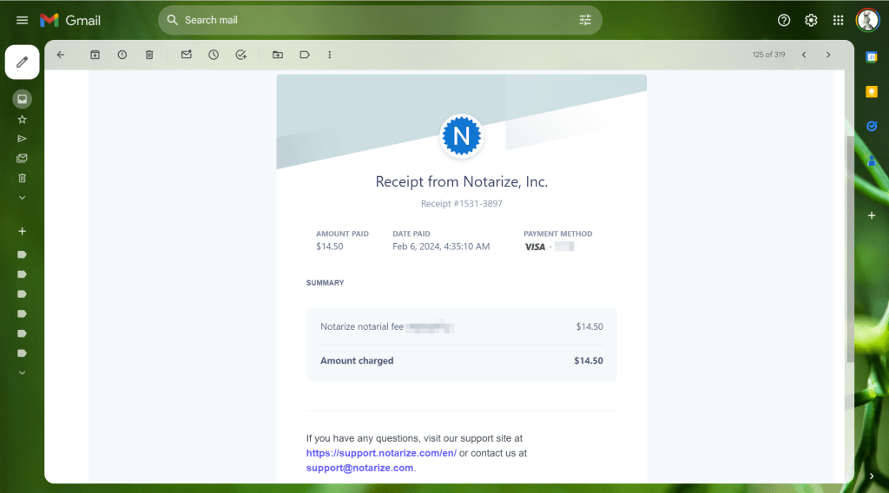Mark the email as unread
889x493 pixels.
click(x=186, y=55)
